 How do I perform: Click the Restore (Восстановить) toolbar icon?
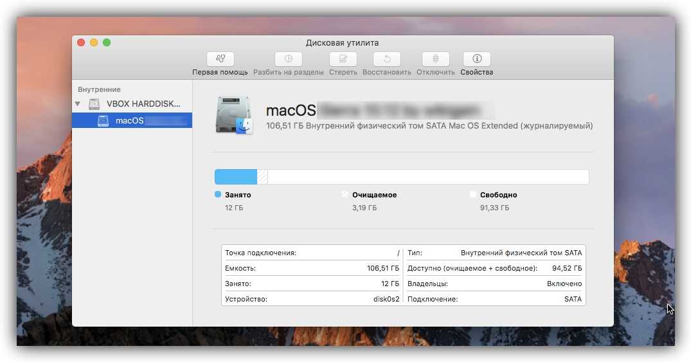pyautogui.click(x=386, y=59)
